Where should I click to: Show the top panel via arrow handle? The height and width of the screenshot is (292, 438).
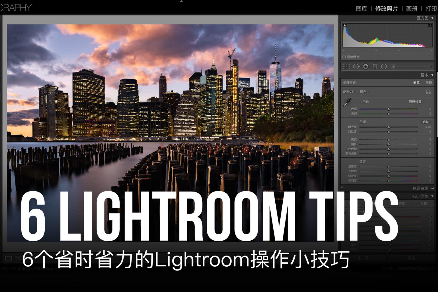[x=181, y=1]
